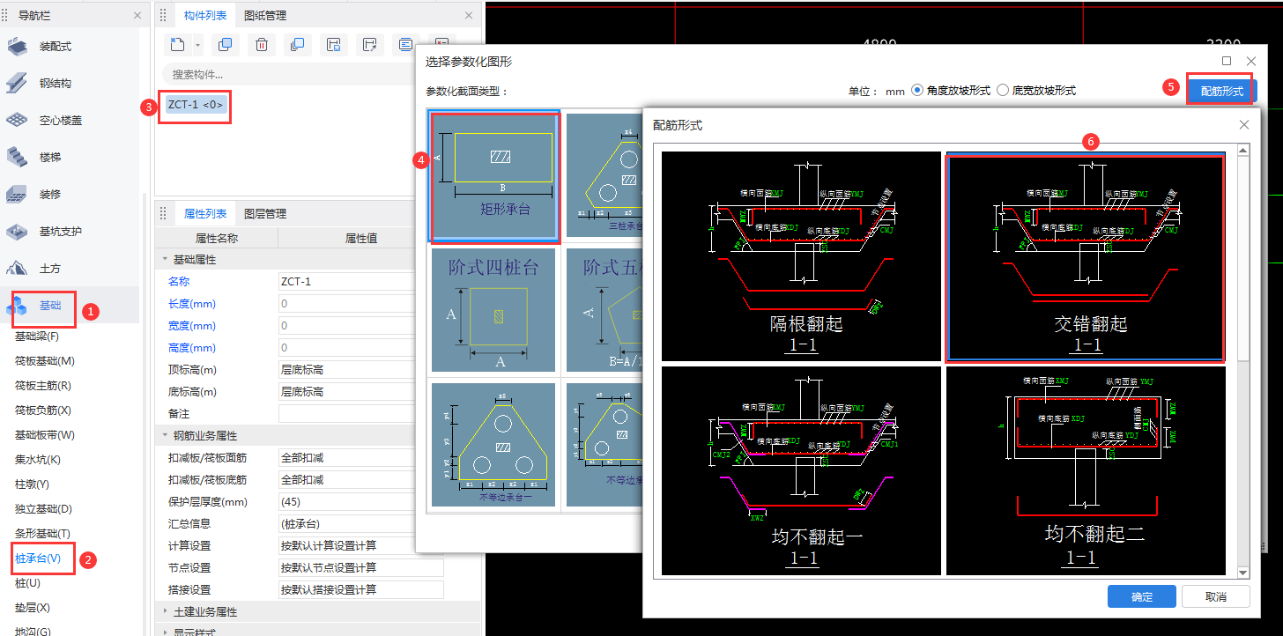
Task: Click the 备注 value field
Action: click(x=347, y=414)
